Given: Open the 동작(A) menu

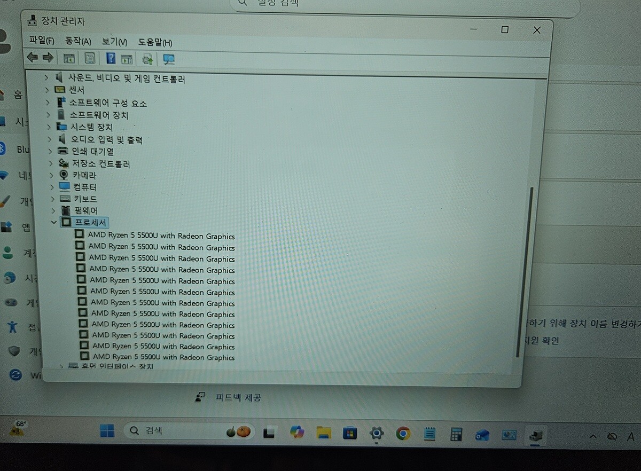Looking at the screenshot, I should point(78,41).
